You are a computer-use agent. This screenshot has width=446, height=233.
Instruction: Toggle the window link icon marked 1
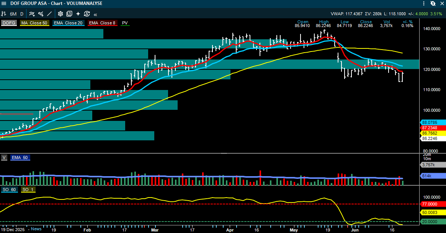[433, 3]
